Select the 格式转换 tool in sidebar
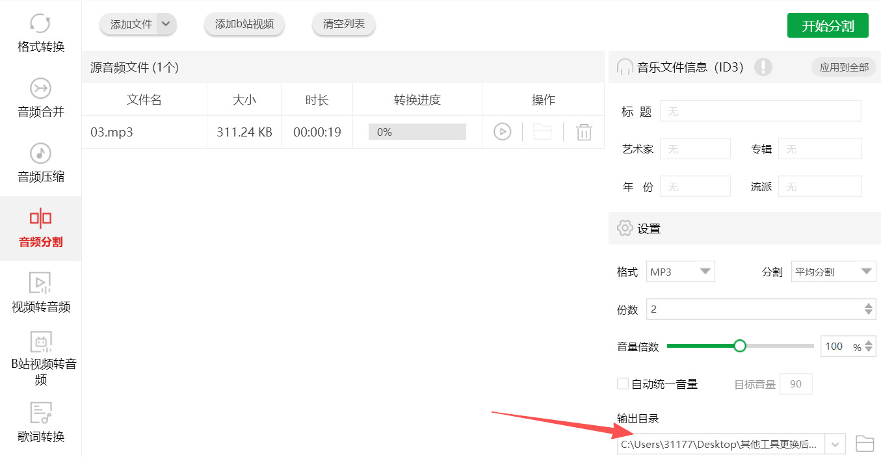The height and width of the screenshot is (457, 881). point(40,33)
